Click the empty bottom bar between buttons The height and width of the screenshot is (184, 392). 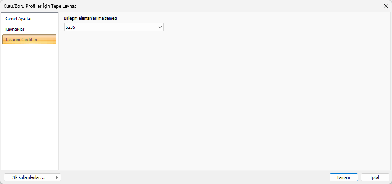tap(193, 177)
